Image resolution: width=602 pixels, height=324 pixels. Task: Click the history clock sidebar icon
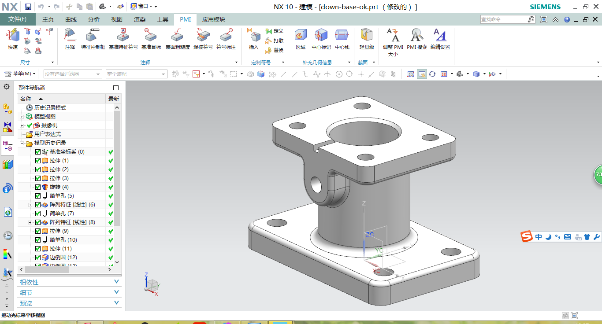[7, 236]
